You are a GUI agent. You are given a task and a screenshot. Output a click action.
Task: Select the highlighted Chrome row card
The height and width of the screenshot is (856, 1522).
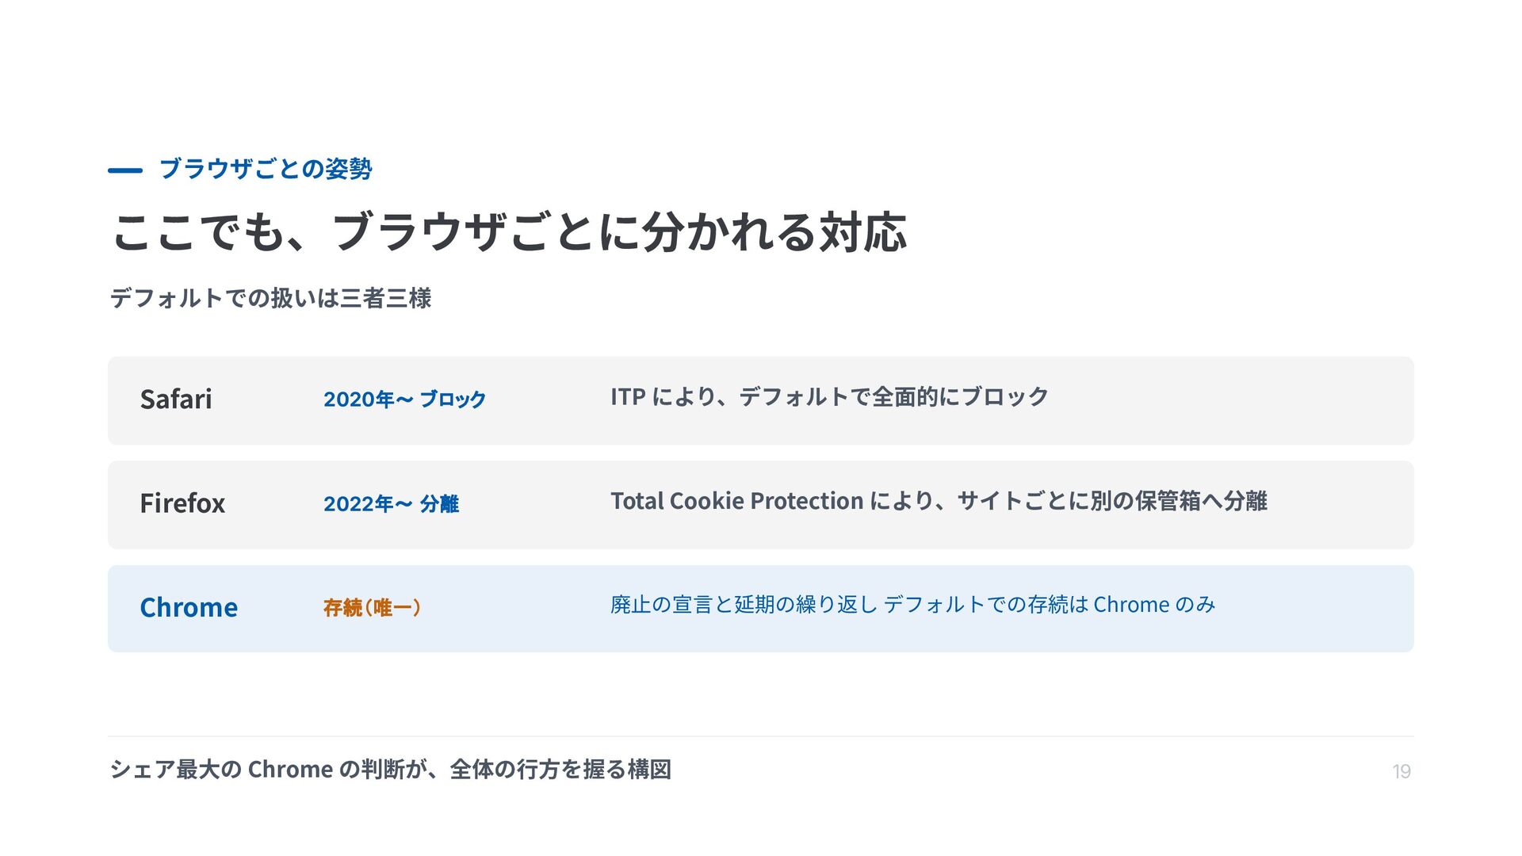pos(761,609)
